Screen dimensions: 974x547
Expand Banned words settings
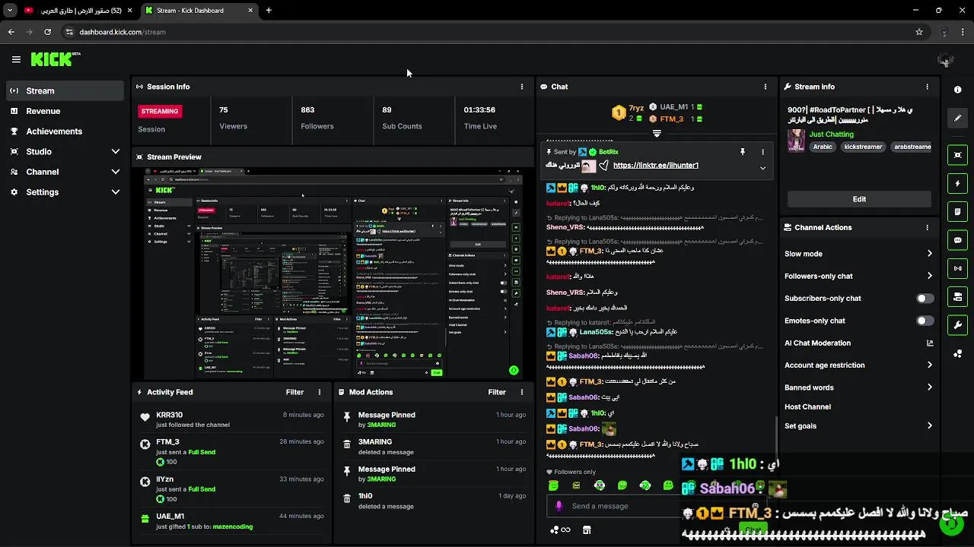pos(930,387)
